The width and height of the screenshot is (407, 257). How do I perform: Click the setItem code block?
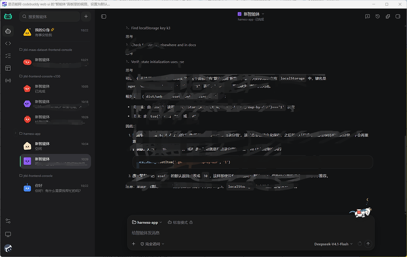253,162
